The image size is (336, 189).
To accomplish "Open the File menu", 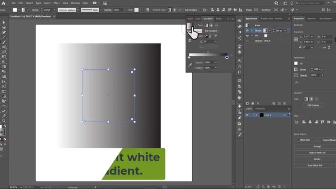I will [14, 3].
